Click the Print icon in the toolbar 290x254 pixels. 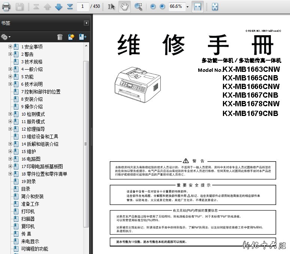tap(6, 6)
